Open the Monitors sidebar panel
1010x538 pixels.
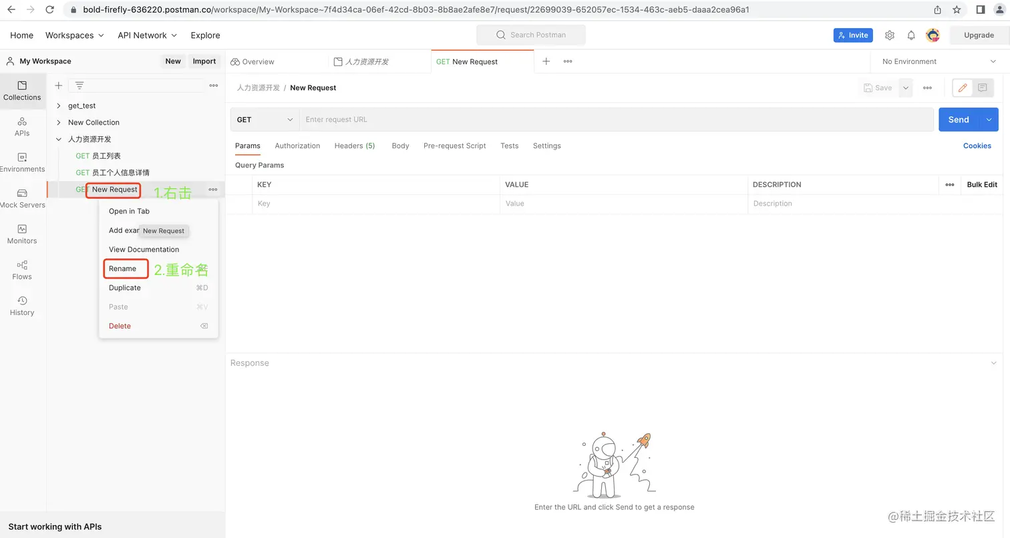coord(22,234)
